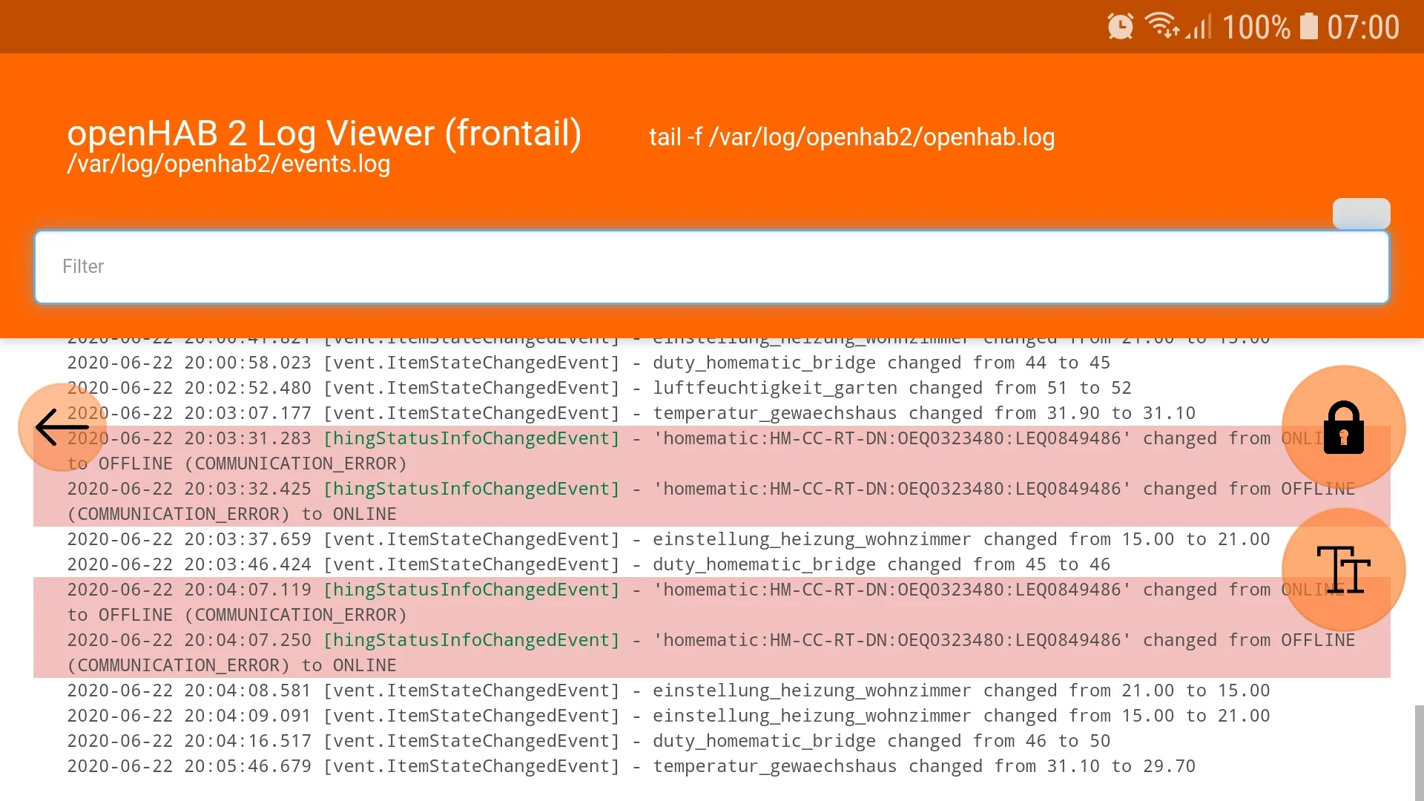Click the vertical scrollbar thumb

click(1419, 753)
